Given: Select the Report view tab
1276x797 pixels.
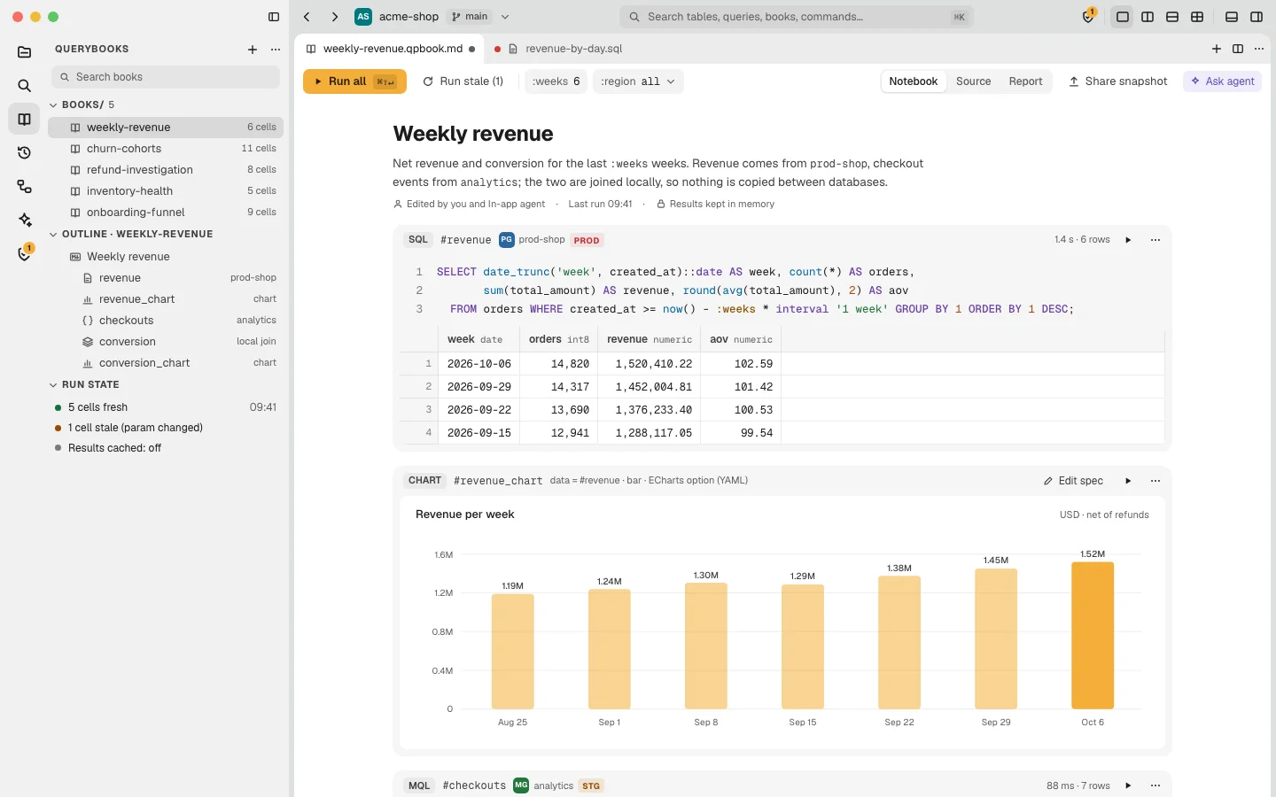Looking at the screenshot, I should [1025, 81].
